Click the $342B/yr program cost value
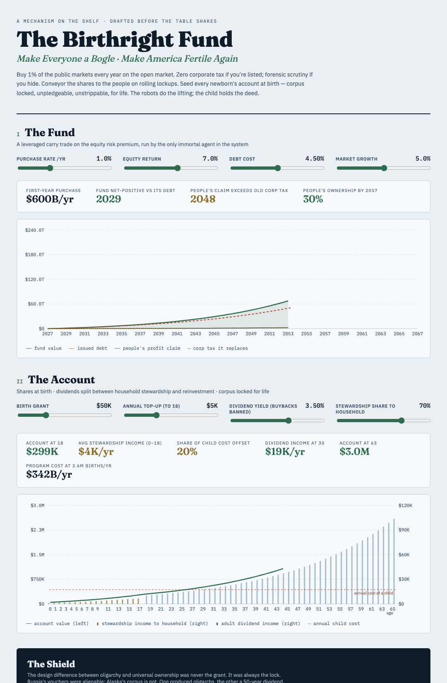Screen dimensions: 447x683 click(x=49, y=474)
